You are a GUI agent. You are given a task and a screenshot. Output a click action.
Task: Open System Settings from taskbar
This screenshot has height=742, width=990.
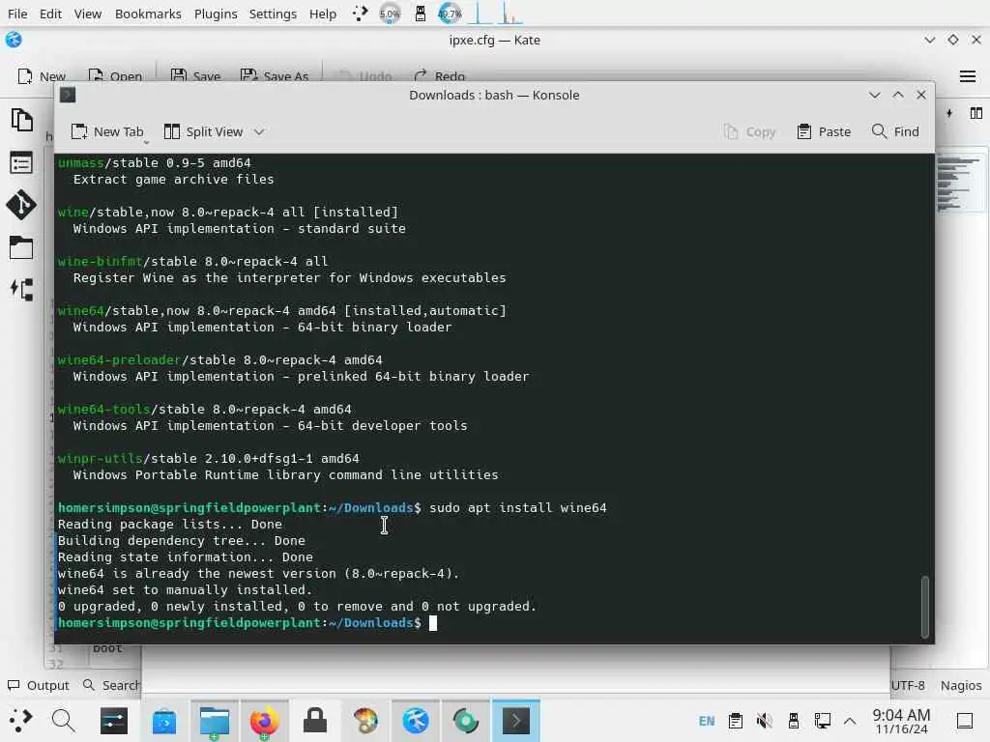114,721
